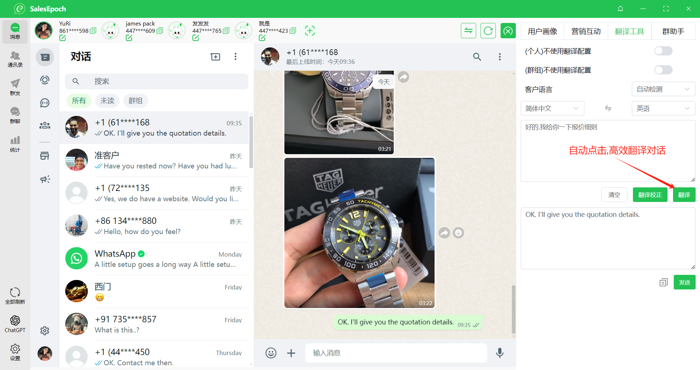Open the 通讯录 contacts sidebar icon
This screenshot has height=370, width=700.
[x=15, y=59]
